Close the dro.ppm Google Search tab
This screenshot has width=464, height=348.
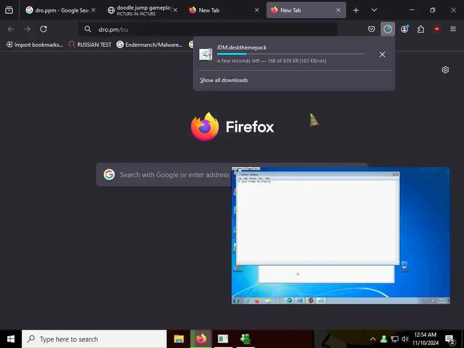pos(93,10)
